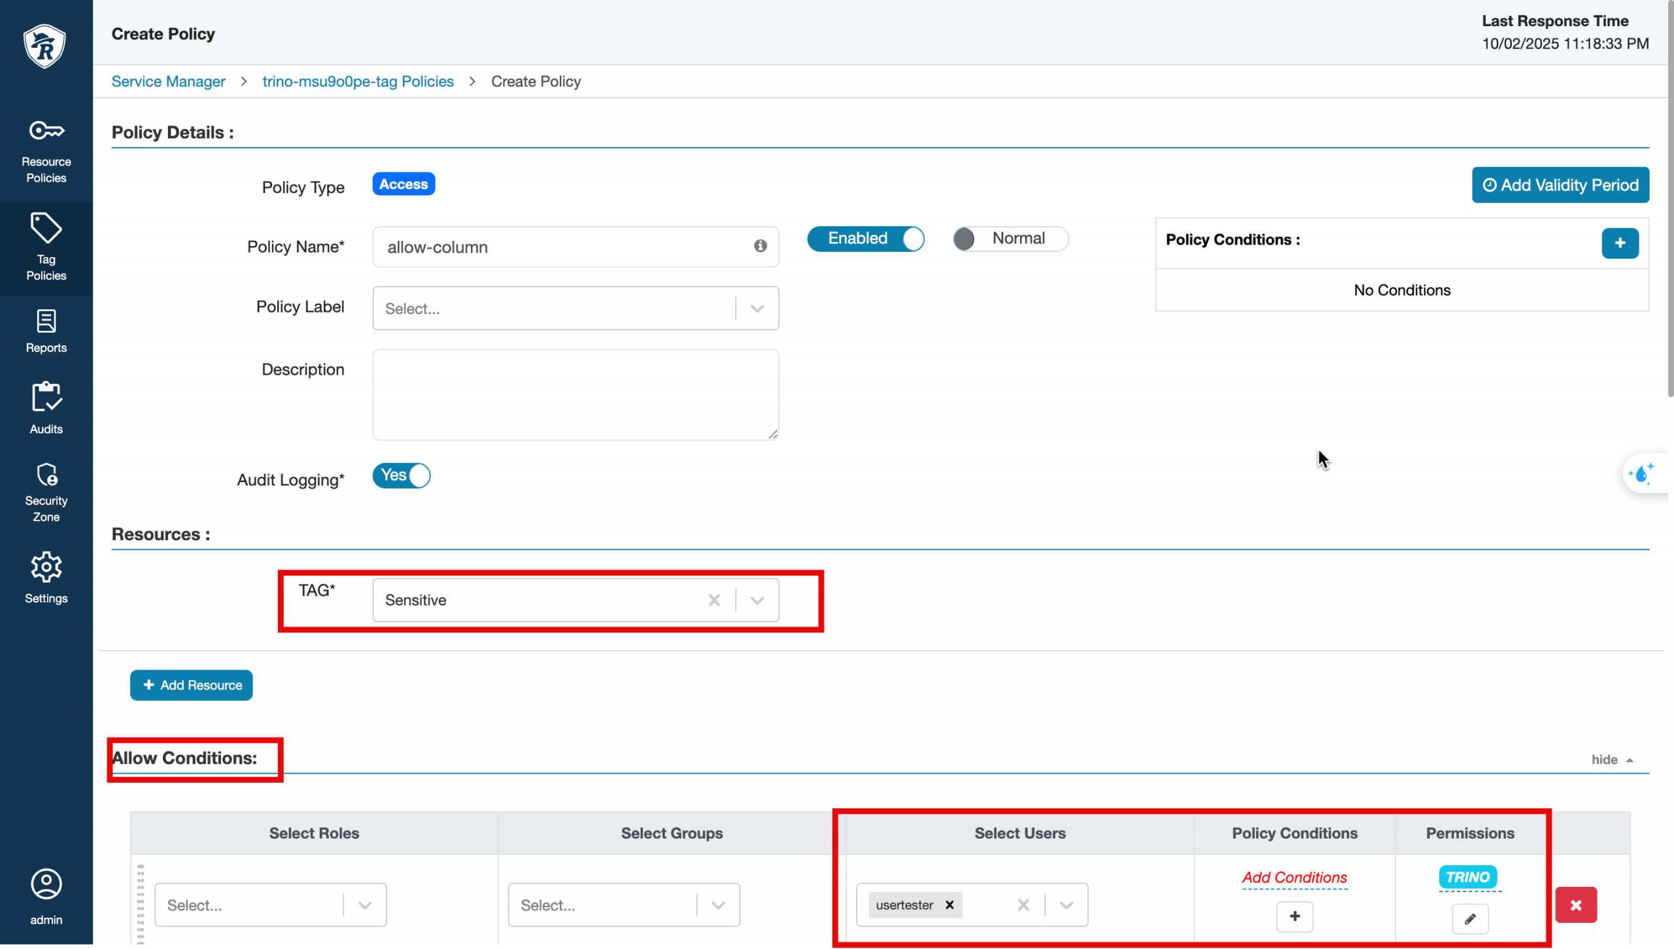Click pencil icon to edit permissions

(1470, 919)
